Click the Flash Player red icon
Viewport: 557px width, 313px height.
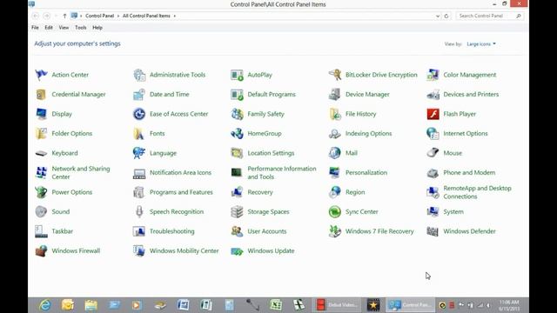pyautogui.click(x=433, y=114)
